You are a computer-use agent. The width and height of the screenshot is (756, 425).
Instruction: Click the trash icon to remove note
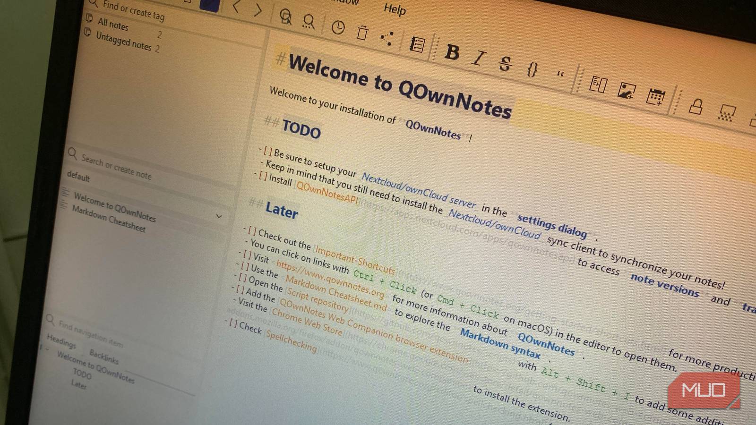pos(362,34)
